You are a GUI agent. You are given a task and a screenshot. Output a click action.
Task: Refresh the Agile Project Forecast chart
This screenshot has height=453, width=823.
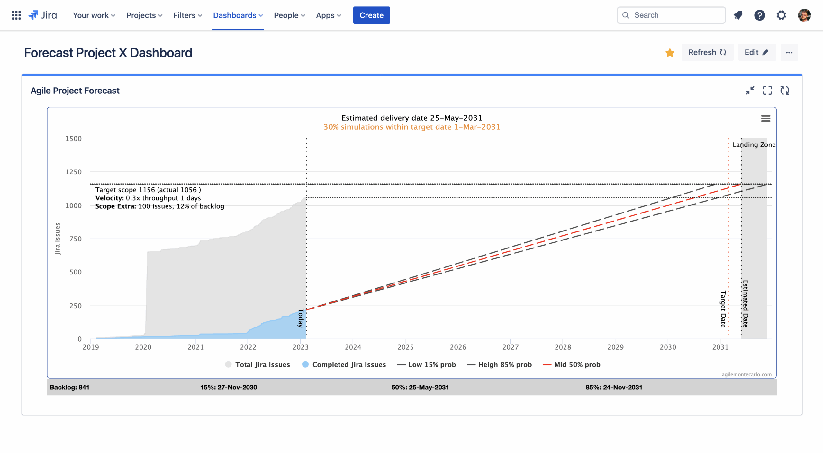tap(785, 91)
